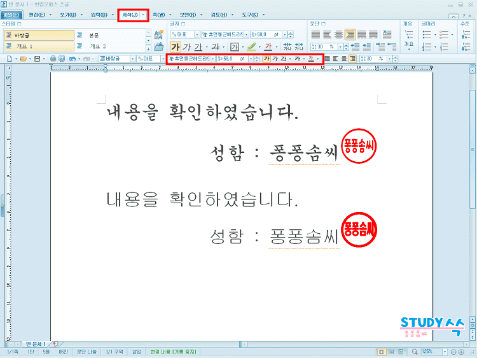Click the style-manager icon below the new-style icon
The image size is (477, 358).
(x=158, y=47)
